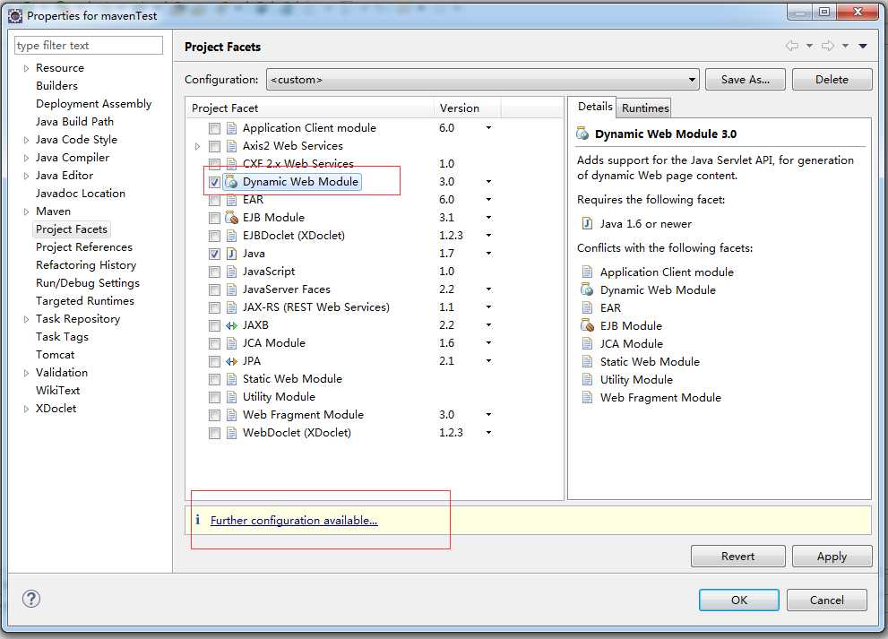Tick the Utility Module checkbox
Image resolution: width=888 pixels, height=639 pixels.
(214, 397)
